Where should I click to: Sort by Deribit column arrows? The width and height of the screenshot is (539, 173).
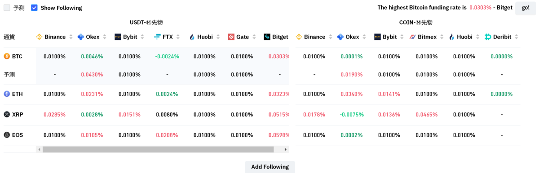[517, 37]
